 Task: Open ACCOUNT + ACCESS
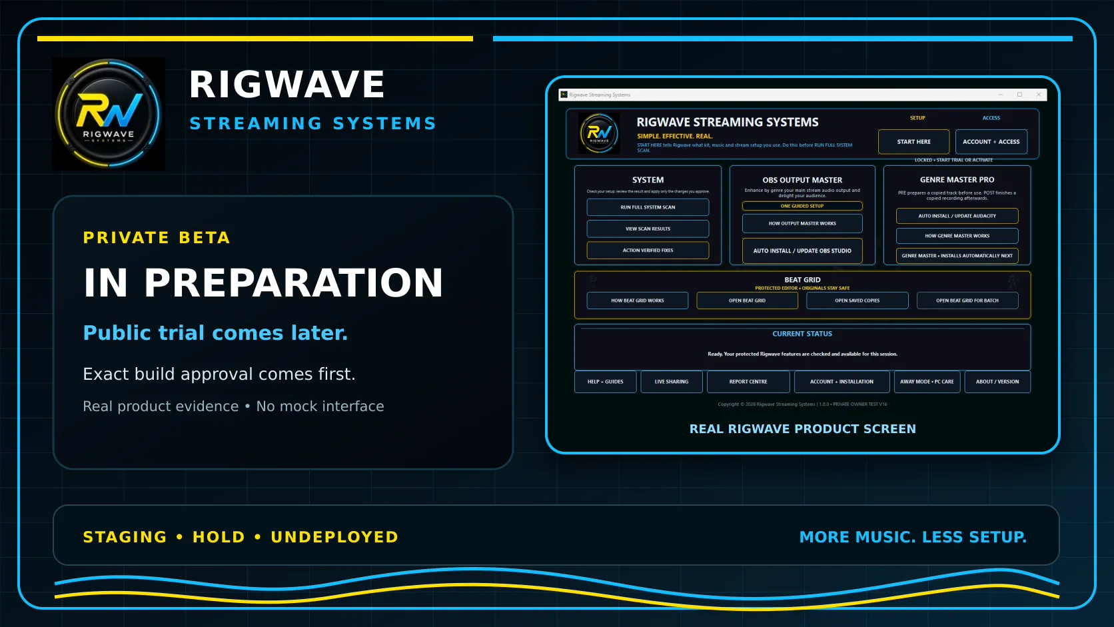pyautogui.click(x=991, y=142)
